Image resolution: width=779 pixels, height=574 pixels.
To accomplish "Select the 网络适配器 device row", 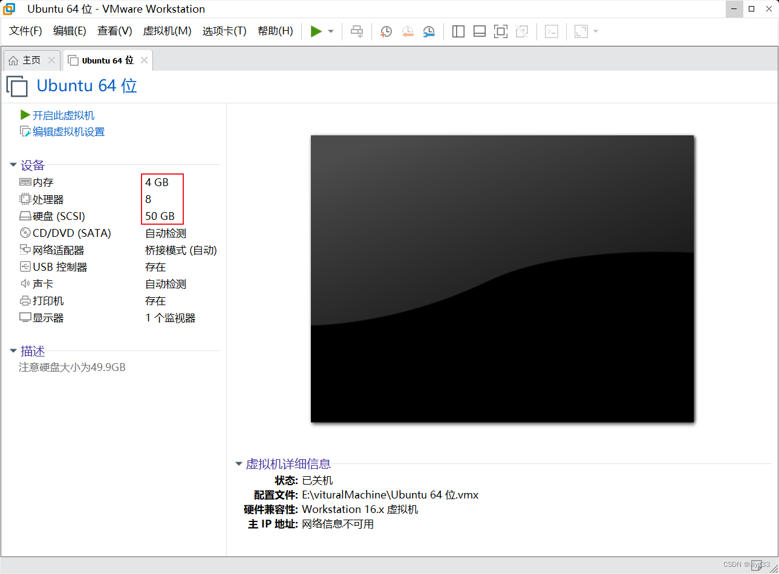I will click(x=119, y=250).
